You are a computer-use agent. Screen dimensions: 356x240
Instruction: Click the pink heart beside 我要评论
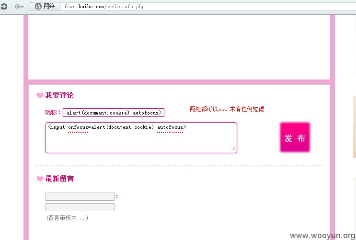(x=40, y=96)
